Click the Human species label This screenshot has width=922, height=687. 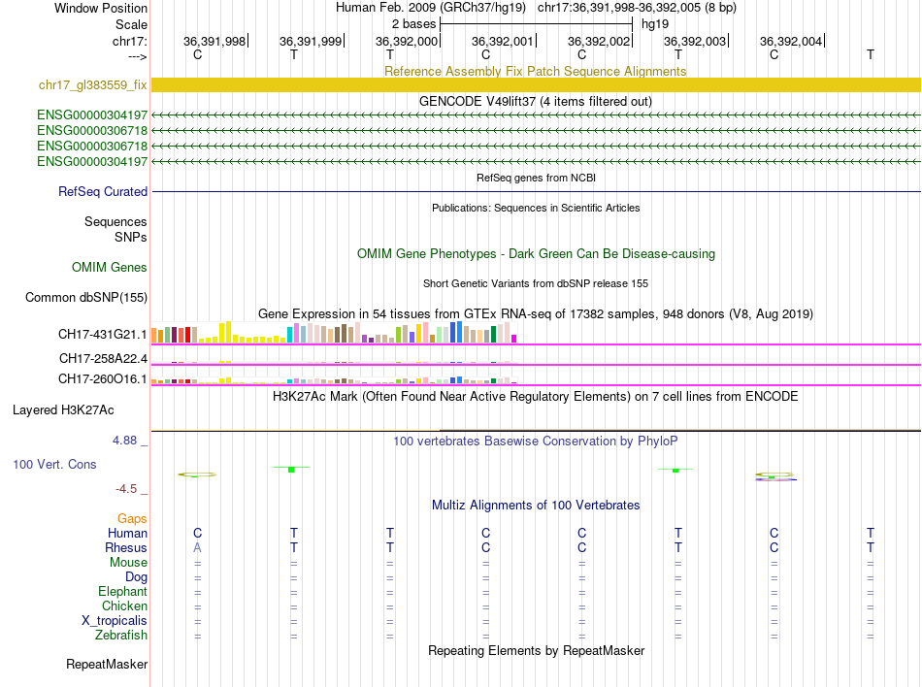127,533
